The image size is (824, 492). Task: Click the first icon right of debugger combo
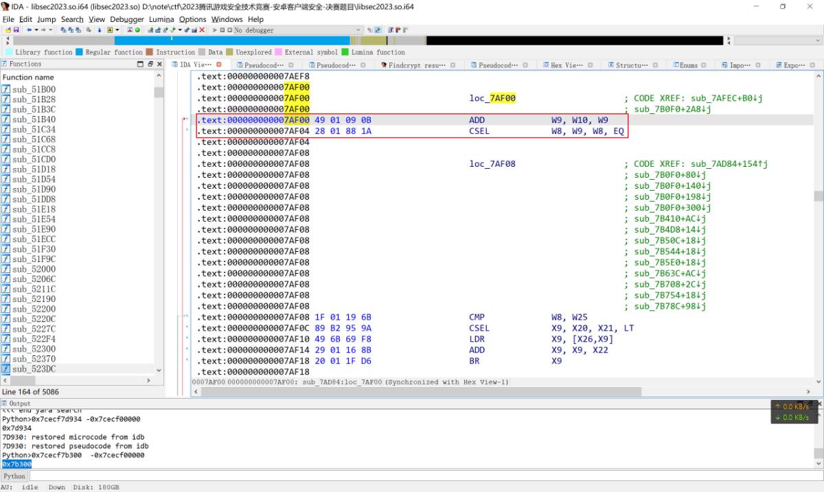pos(369,30)
